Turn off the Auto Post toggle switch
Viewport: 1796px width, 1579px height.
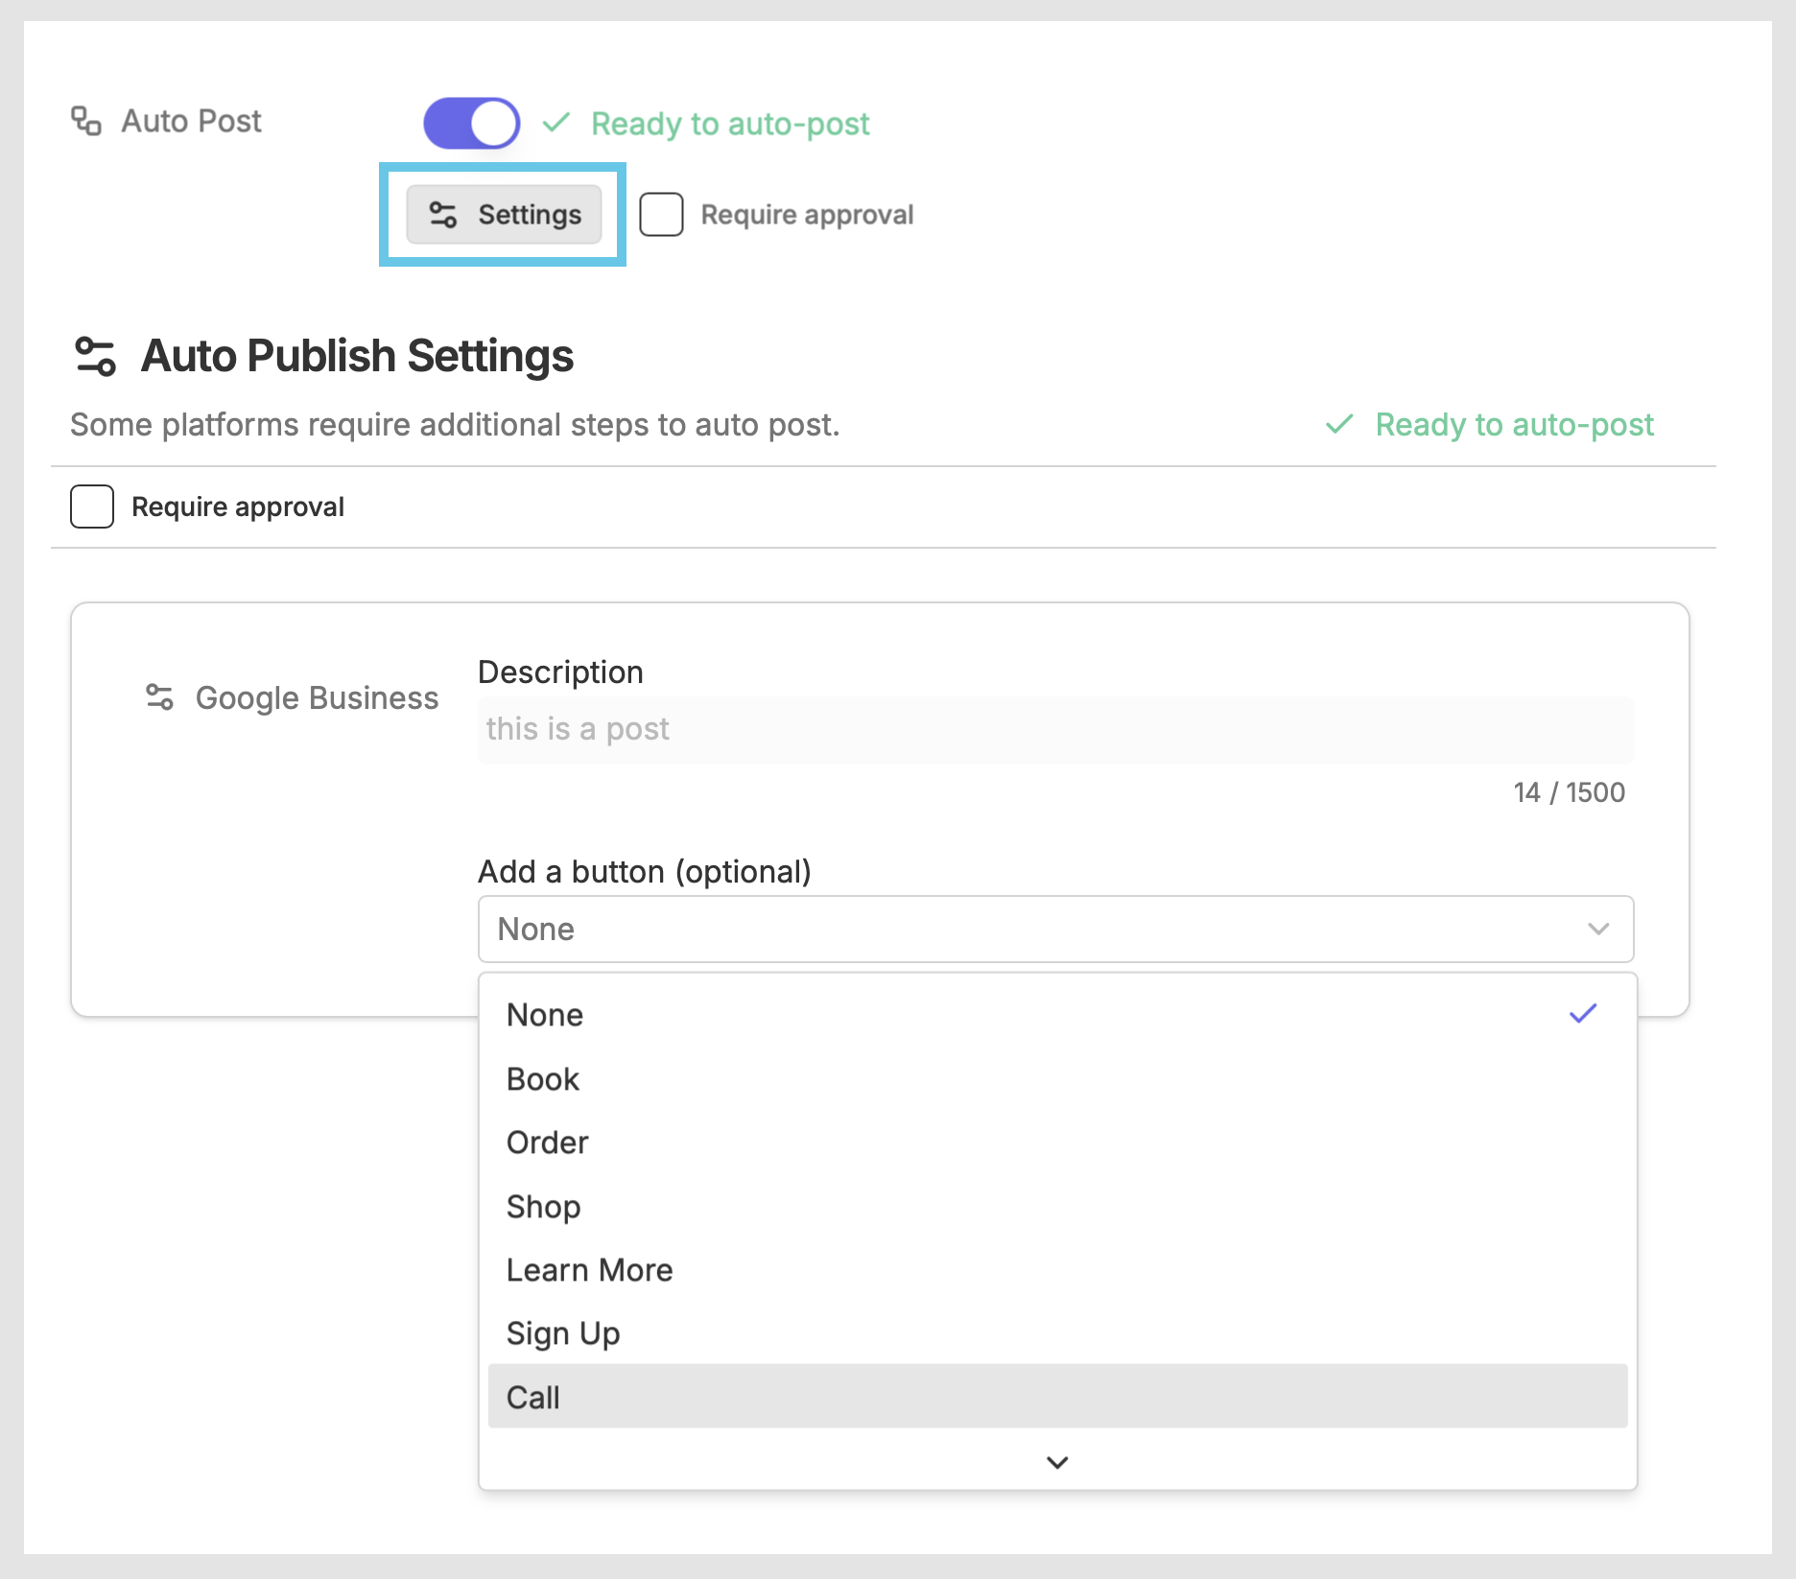[472, 123]
